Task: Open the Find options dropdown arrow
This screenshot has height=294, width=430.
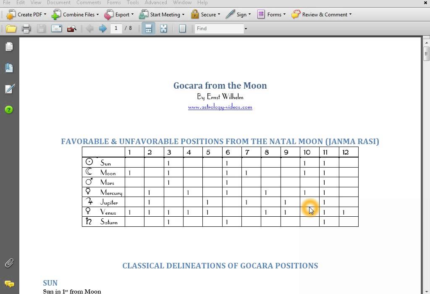Action: pos(246,29)
